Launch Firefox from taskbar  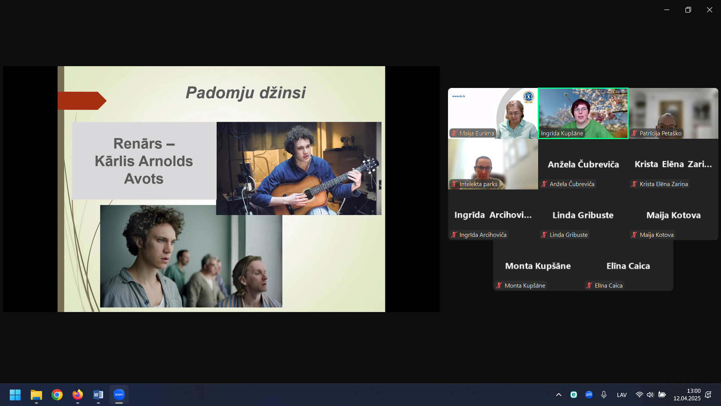78,395
